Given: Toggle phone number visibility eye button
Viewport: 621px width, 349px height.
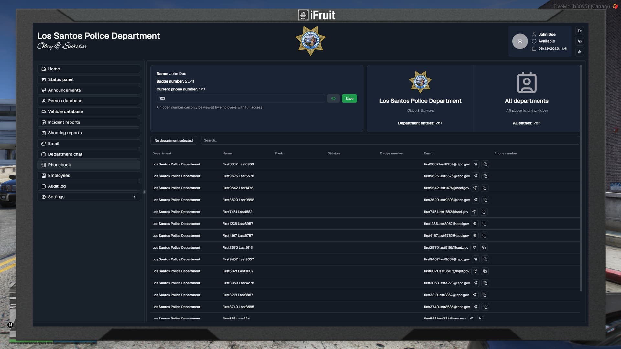Looking at the screenshot, I should 333,99.
